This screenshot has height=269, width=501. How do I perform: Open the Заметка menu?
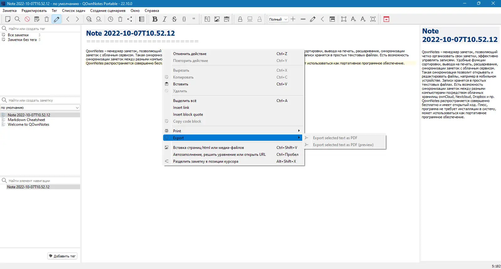point(9,11)
